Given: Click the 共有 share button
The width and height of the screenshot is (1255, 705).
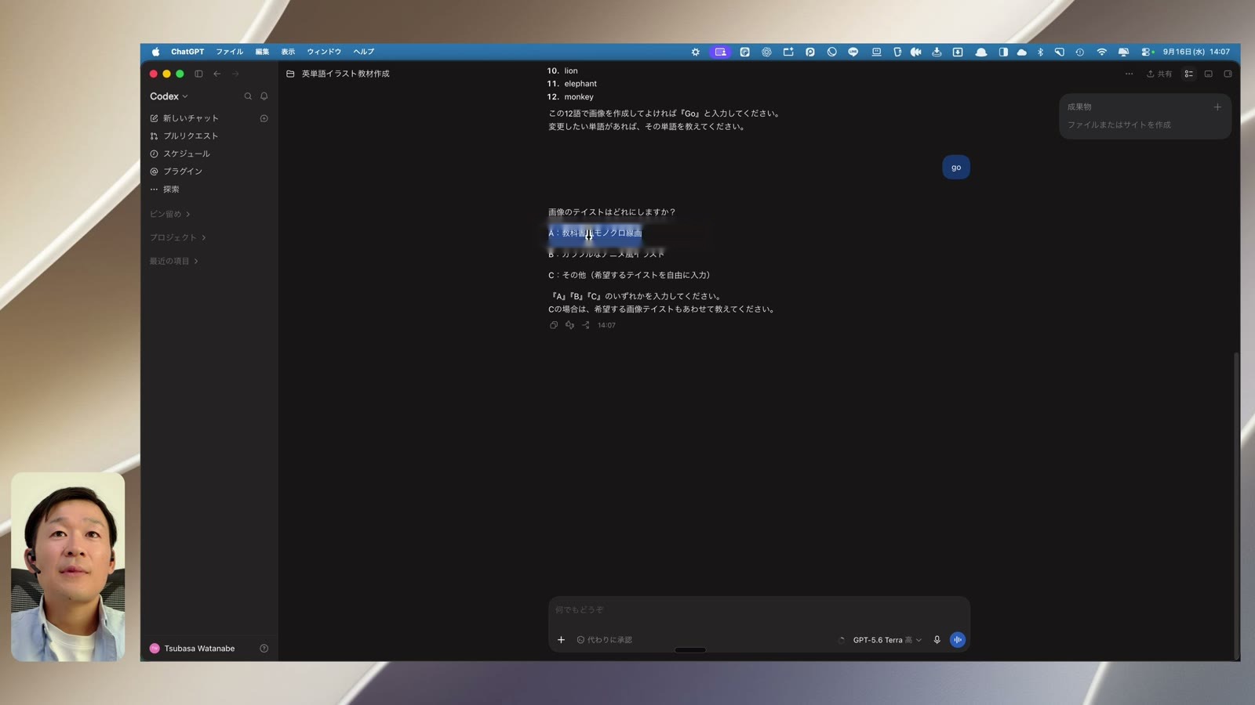Looking at the screenshot, I should [1159, 74].
